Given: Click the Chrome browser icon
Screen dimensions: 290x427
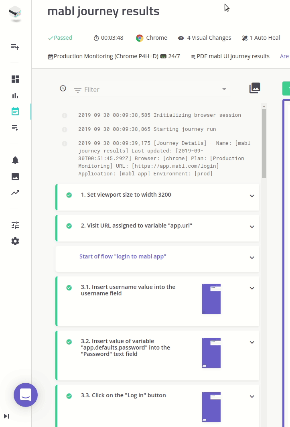Looking at the screenshot, I should (140, 38).
